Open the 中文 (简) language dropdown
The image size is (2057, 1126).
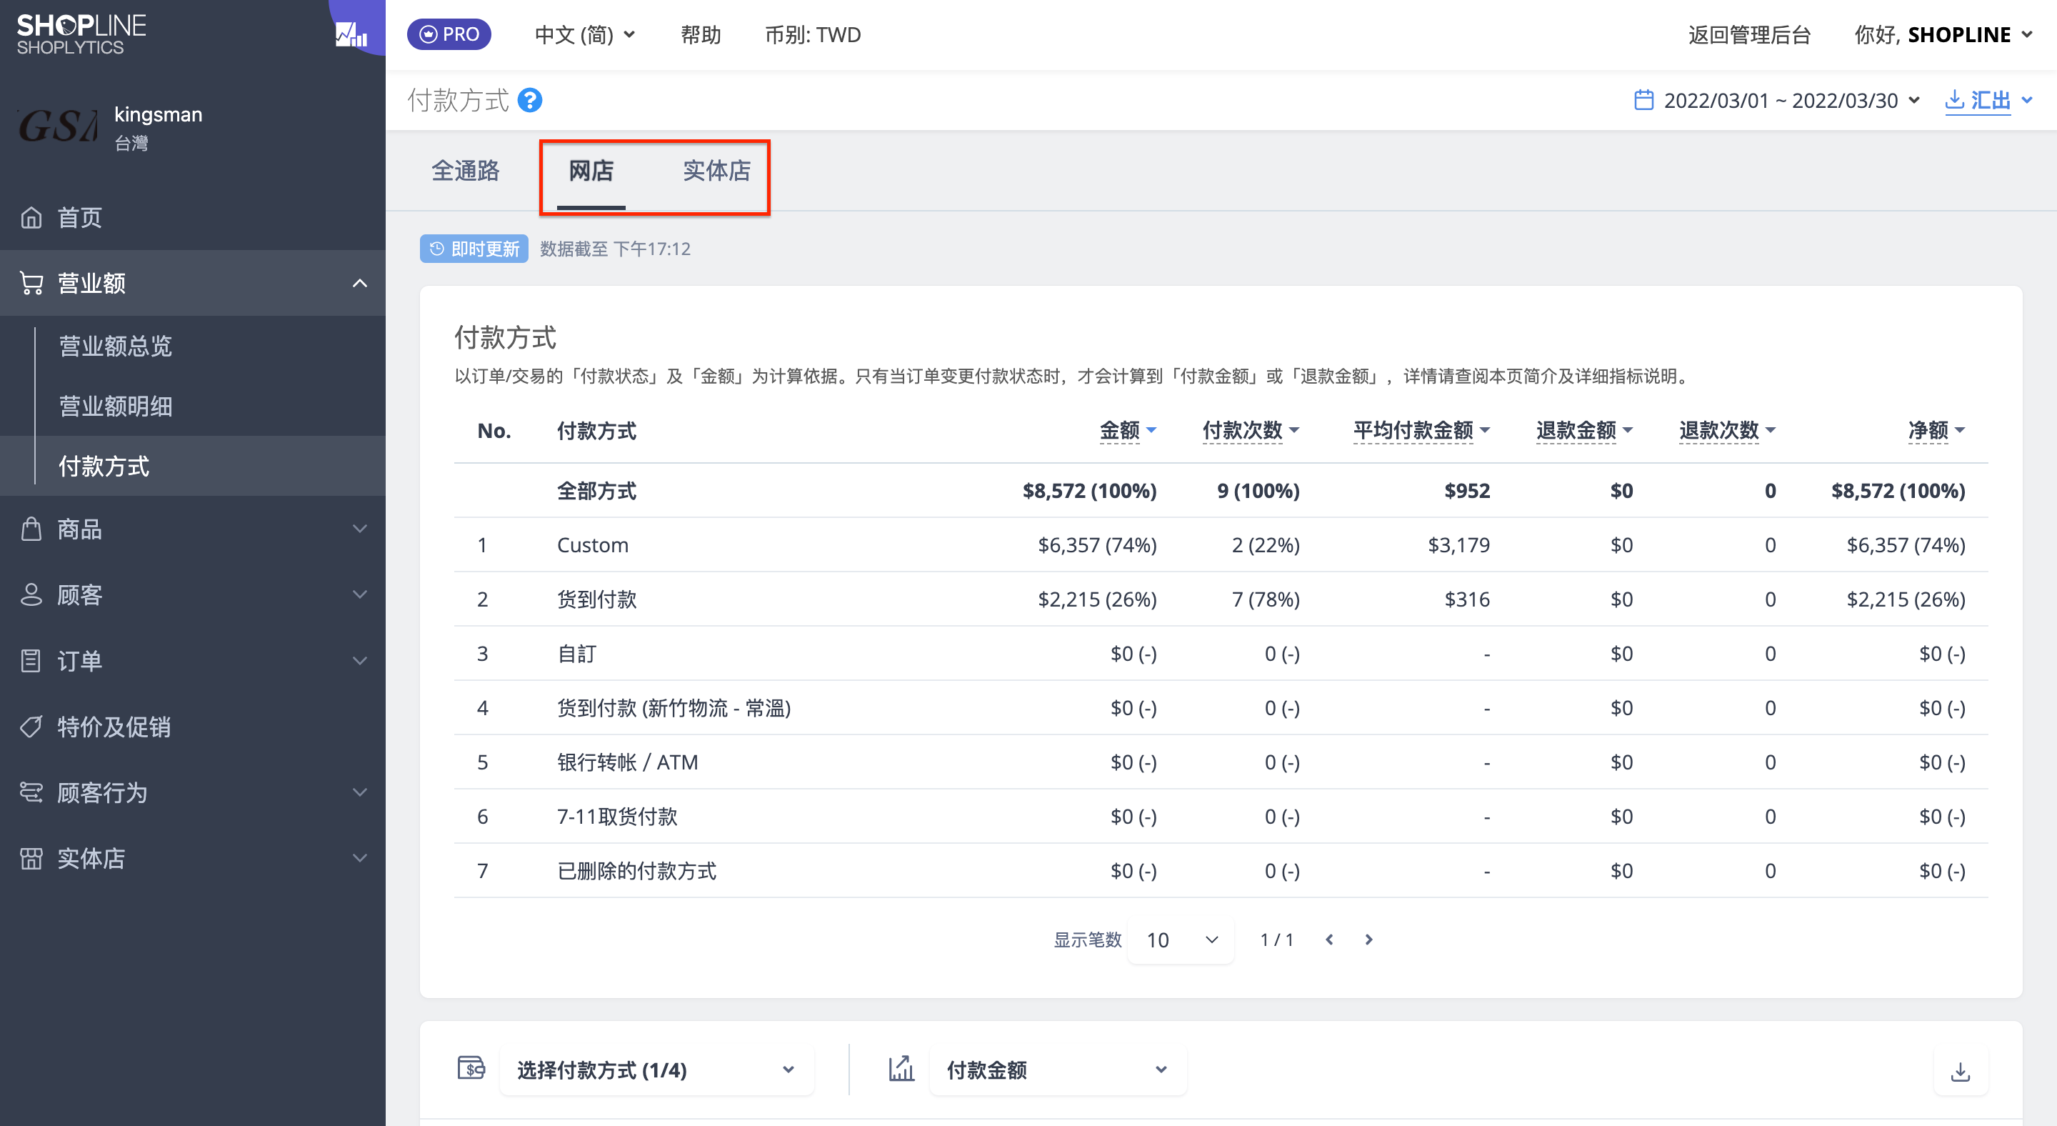coord(584,35)
